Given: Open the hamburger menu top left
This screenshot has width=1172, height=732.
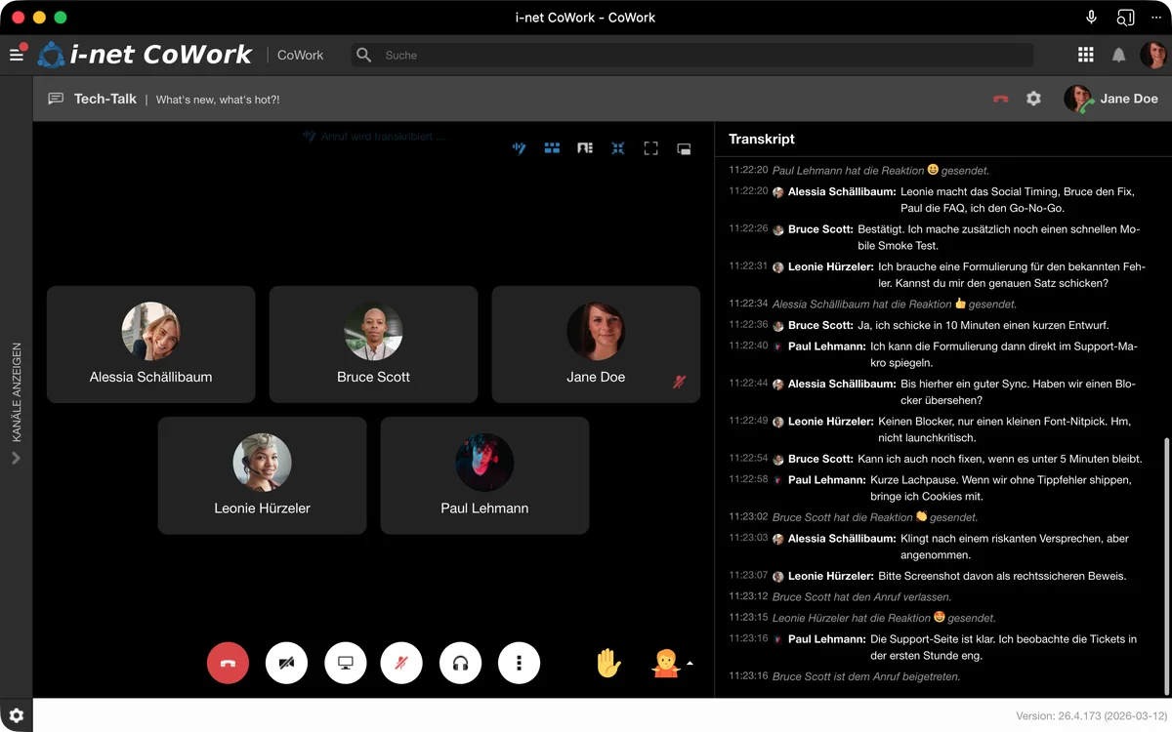Looking at the screenshot, I should click(x=17, y=55).
